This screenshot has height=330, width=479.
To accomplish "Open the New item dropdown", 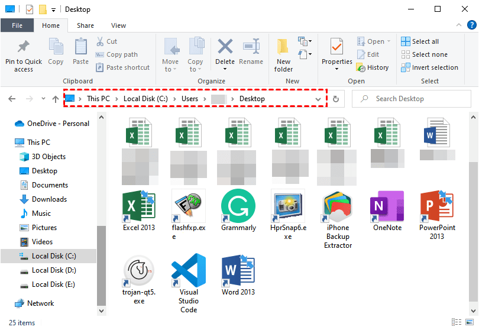I will pos(305,41).
